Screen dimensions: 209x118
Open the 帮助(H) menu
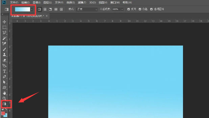point(127,2)
